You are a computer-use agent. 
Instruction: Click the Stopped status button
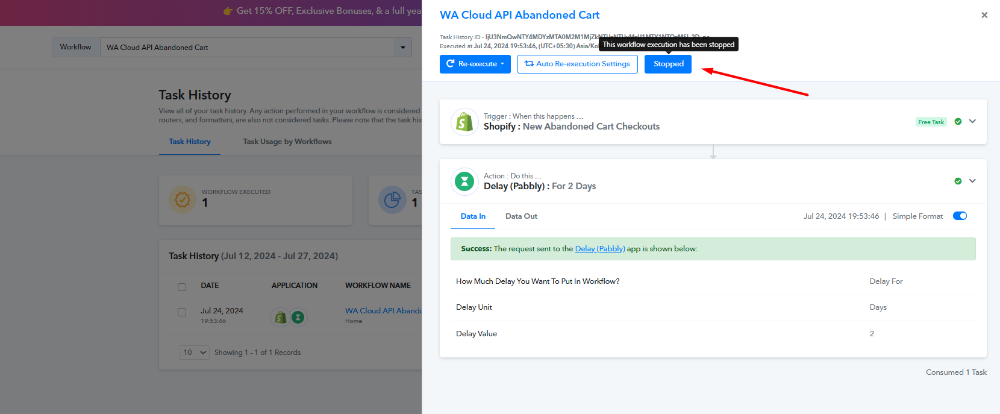pyautogui.click(x=668, y=64)
